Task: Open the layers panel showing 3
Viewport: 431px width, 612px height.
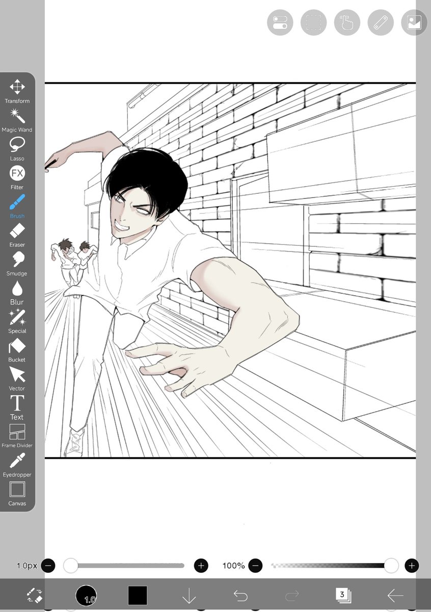Action: 343,595
